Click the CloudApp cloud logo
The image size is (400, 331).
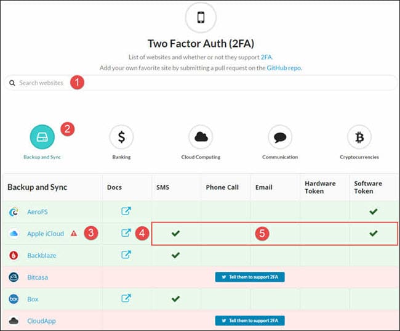tap(14, 321)
